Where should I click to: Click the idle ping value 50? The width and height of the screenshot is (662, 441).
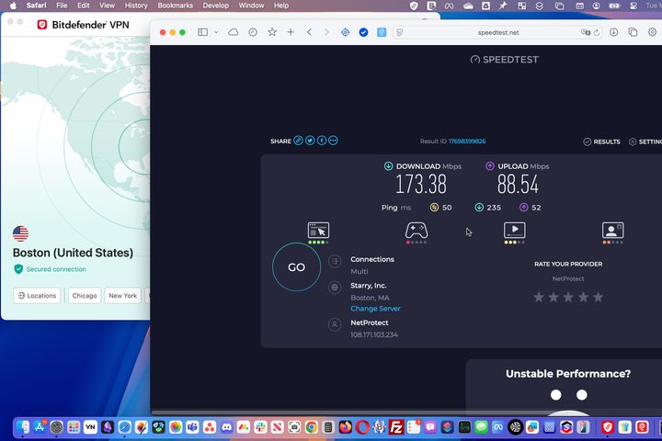pos(447,208)
